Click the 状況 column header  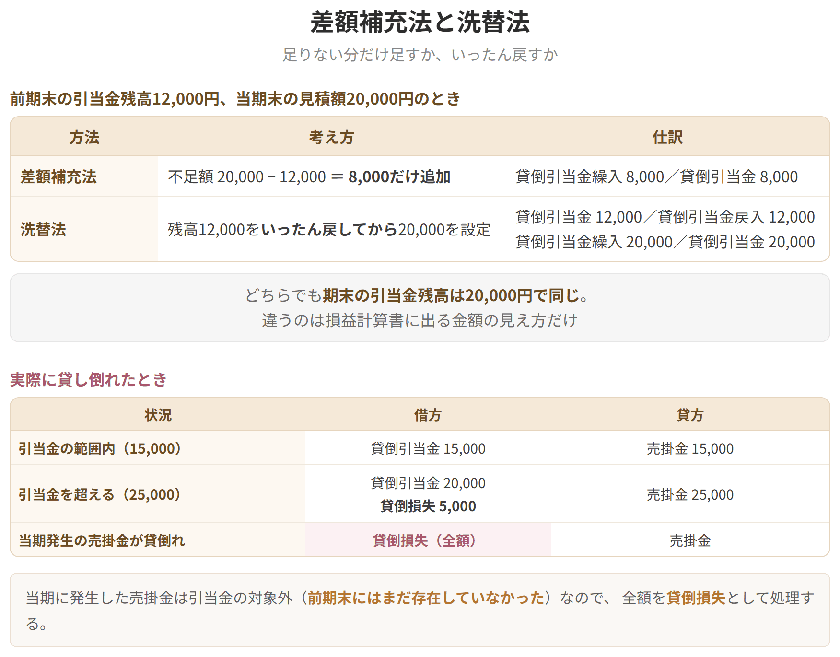coord(158,415)
